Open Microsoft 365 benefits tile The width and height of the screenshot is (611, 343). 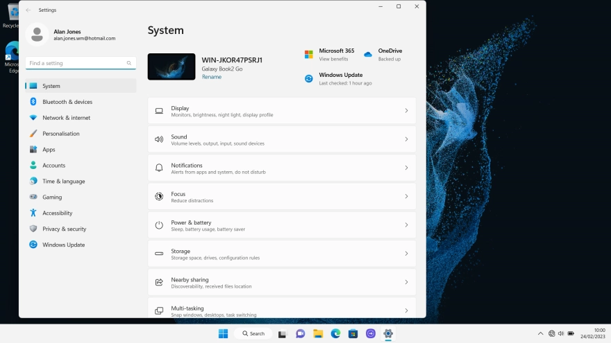click(x=330, y=54)
